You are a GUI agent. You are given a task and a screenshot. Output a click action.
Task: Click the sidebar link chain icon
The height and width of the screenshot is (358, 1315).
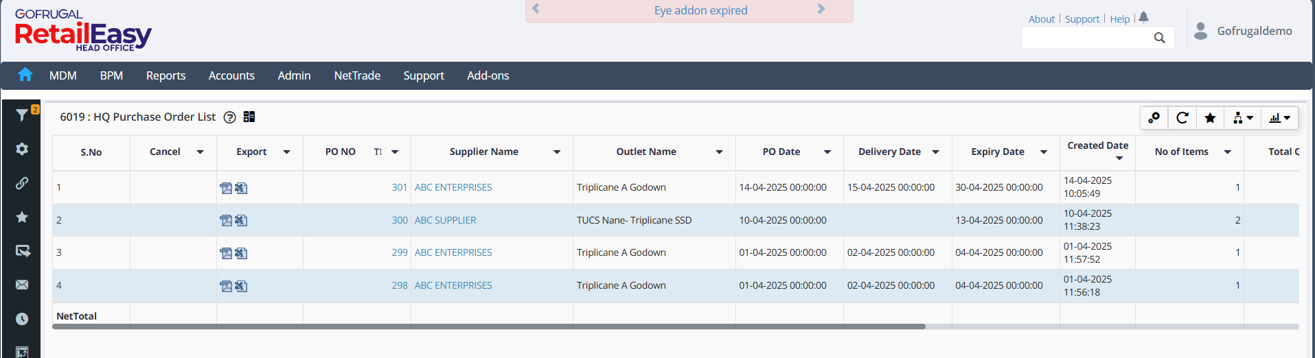(x=22, y=183)
